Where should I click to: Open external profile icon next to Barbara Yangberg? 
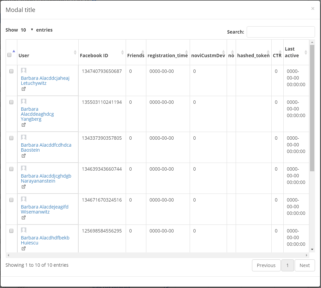tap(23, 125)
